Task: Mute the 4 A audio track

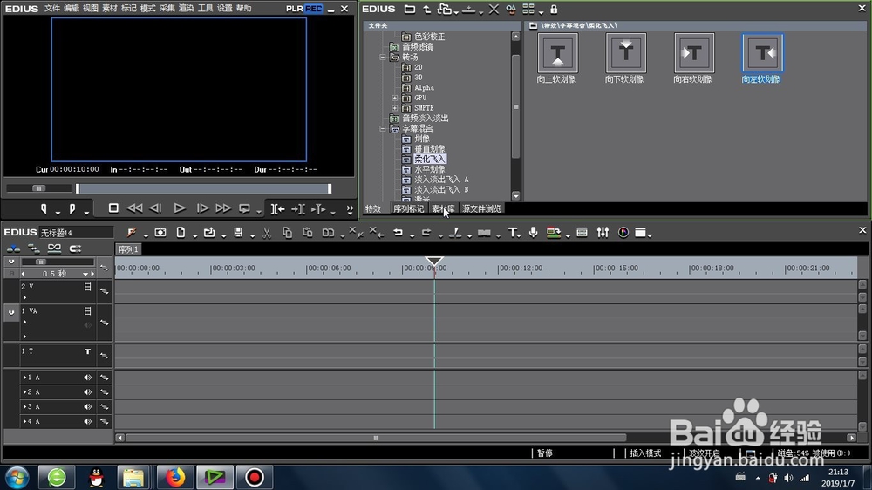Action: click(x=87, y=422)
